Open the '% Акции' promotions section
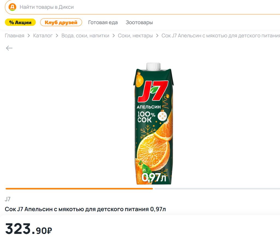The height and width of the screenshot is (238, 280). pyautogui.click(x=20, y=22)
